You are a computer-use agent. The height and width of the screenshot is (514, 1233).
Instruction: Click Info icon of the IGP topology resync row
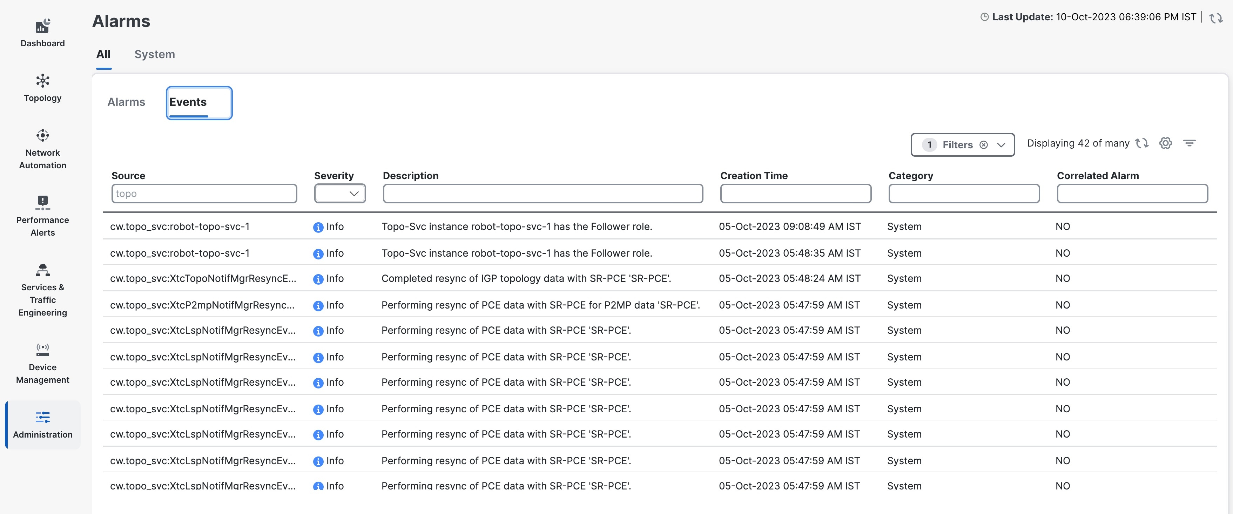[x=318, y=279]
